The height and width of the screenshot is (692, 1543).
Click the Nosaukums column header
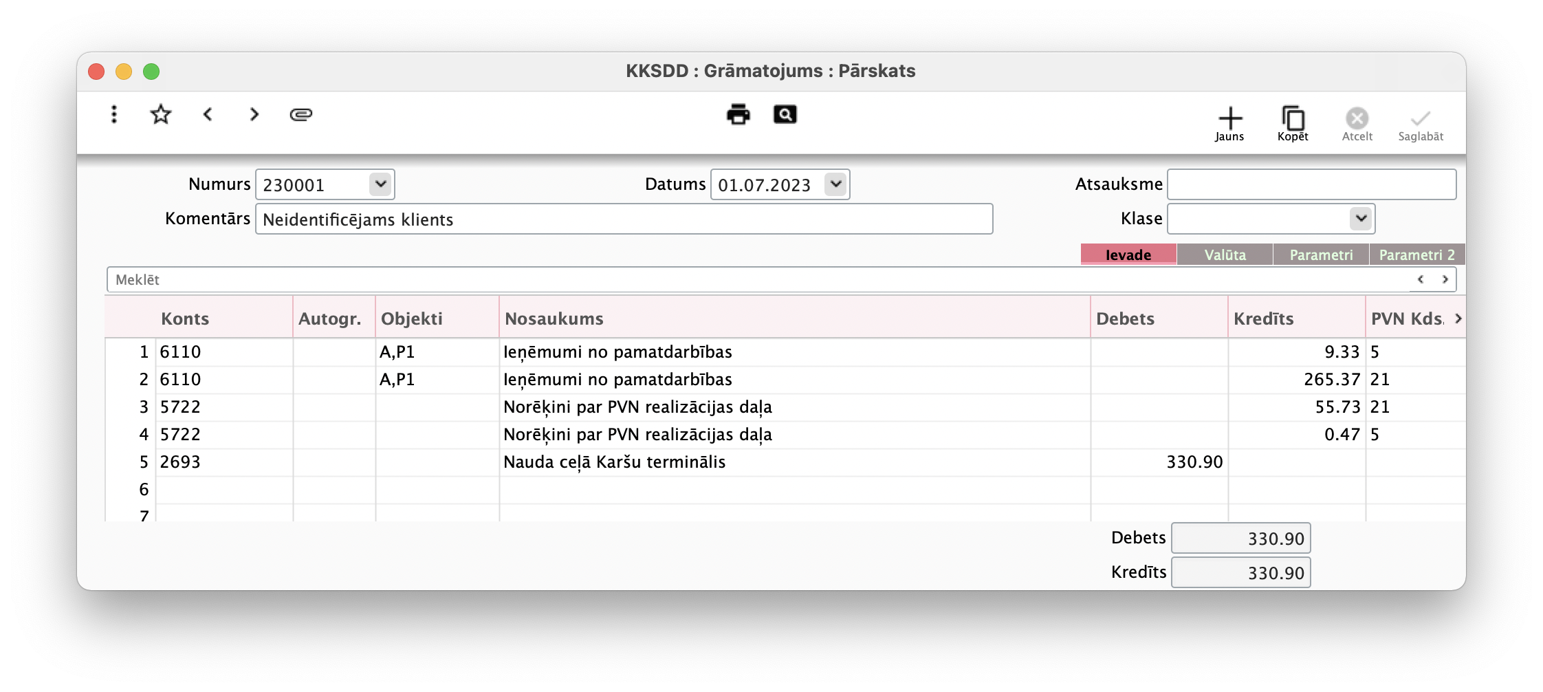click(795, 318)
